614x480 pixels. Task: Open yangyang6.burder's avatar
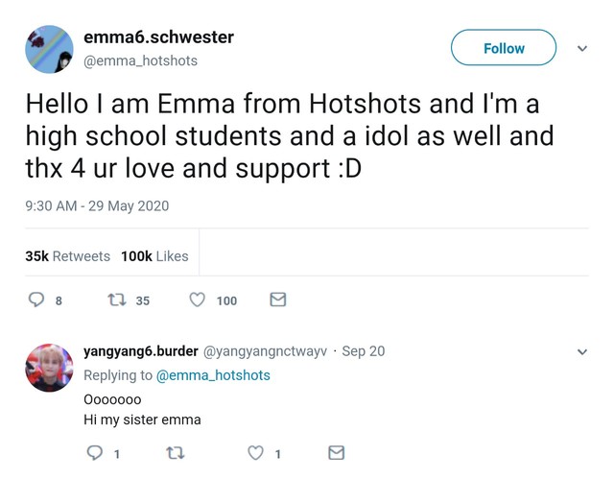[x=48, y=368]
